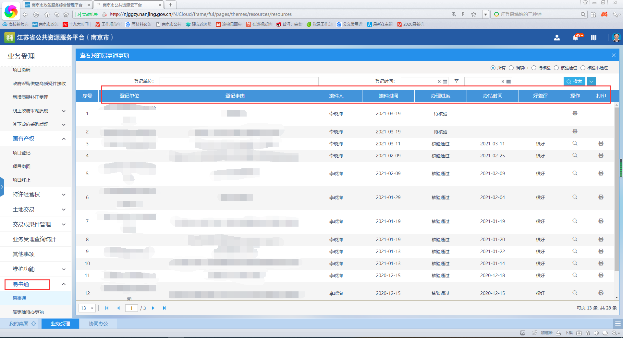
Task: Open 项目撤回 menu item
Action: click(21, 166)
